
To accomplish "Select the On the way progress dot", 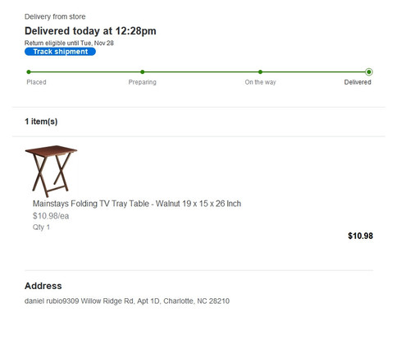I will pos(260,72).
